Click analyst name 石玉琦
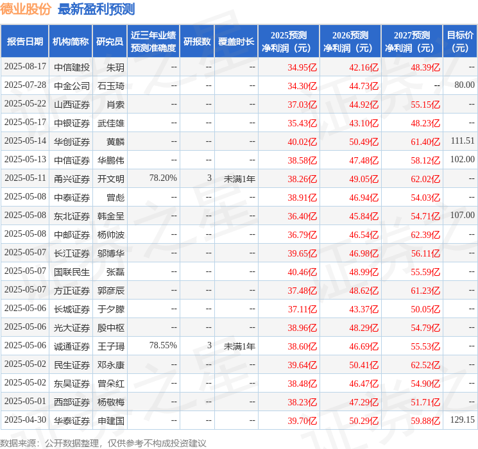The height and width of the screenshot is (449, 478). (110, 86)
